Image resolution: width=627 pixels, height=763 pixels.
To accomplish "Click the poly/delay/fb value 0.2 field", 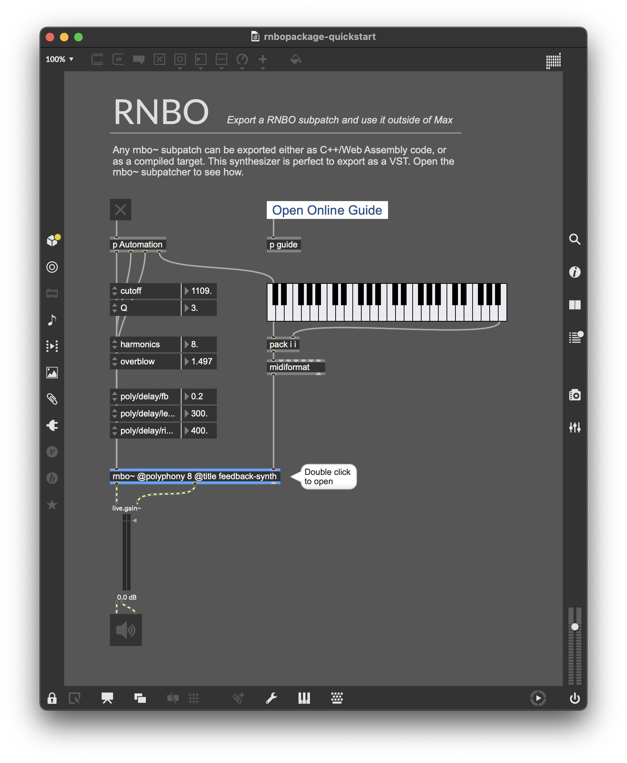I will click(199, 396).
